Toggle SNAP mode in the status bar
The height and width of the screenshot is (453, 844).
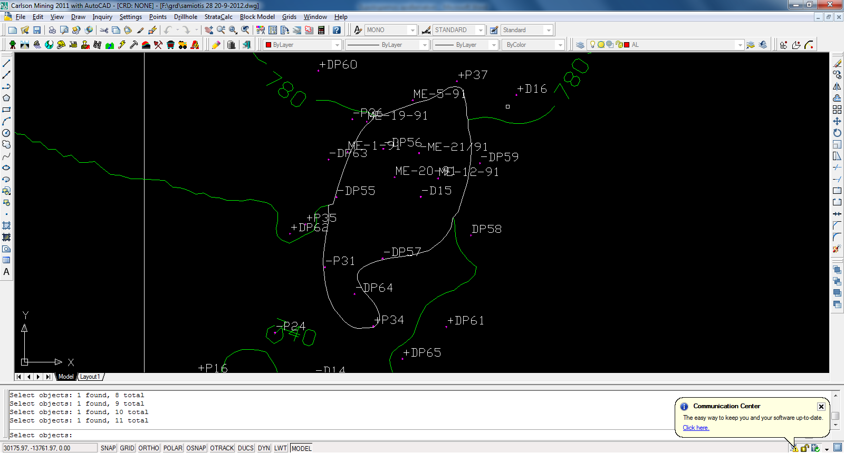click(x=108, y=448)
